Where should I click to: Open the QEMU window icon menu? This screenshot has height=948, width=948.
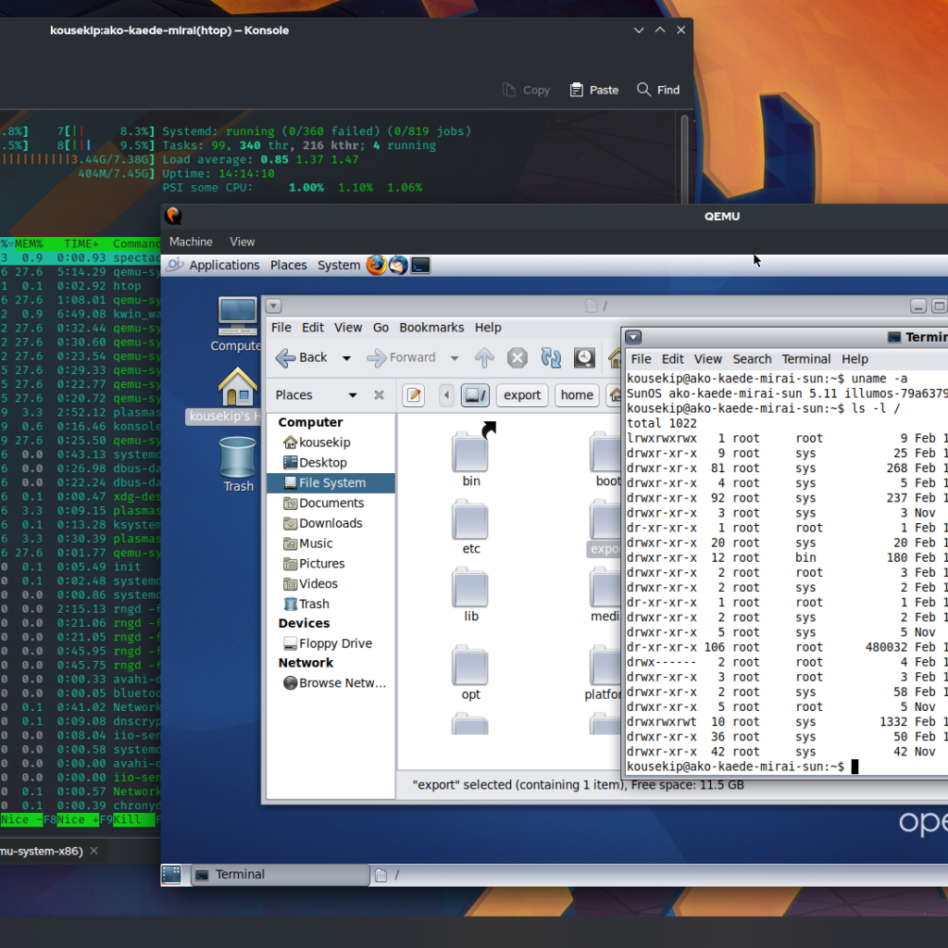(173, 216)
